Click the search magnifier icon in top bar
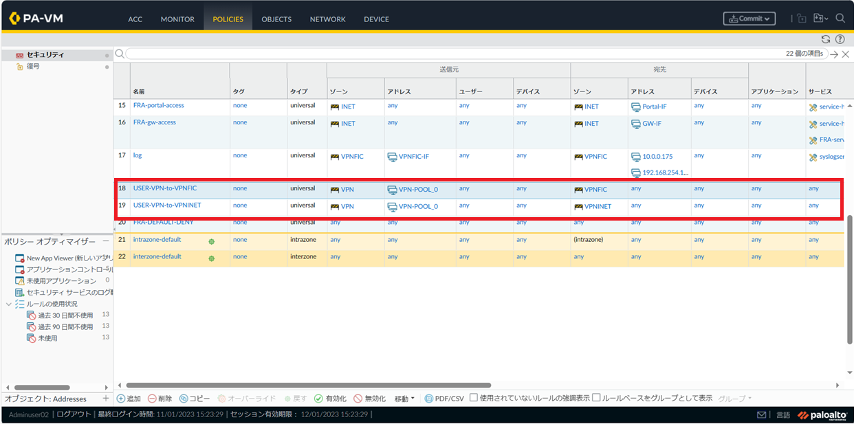 (x=840, y=19)
